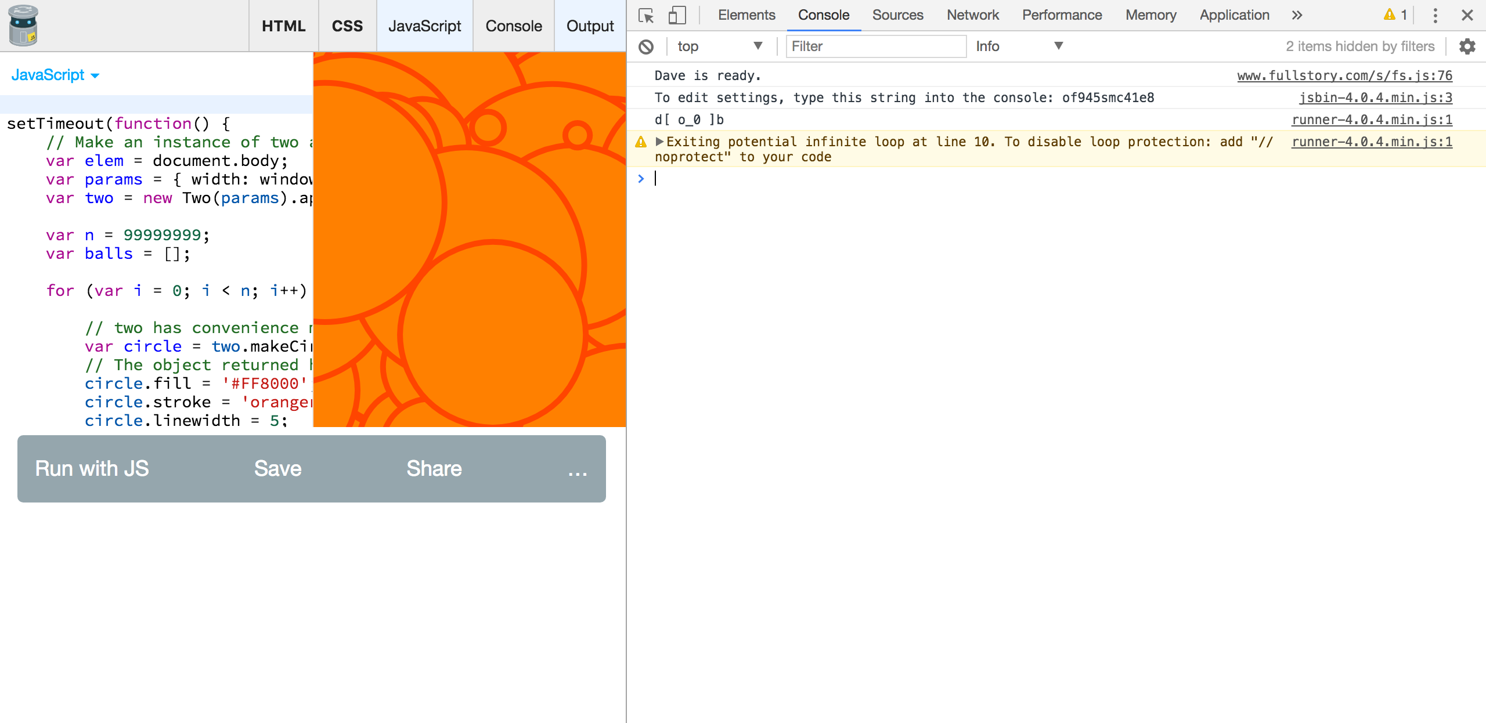Click the 'setTimeout(function() {' code line
The image size is (1486, 723).
tap(118, 124)
